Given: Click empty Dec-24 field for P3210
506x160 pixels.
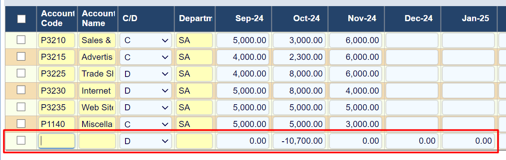Looking at the screenshot, I should pos(412,40).
